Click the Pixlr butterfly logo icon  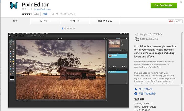pos(14,5)
